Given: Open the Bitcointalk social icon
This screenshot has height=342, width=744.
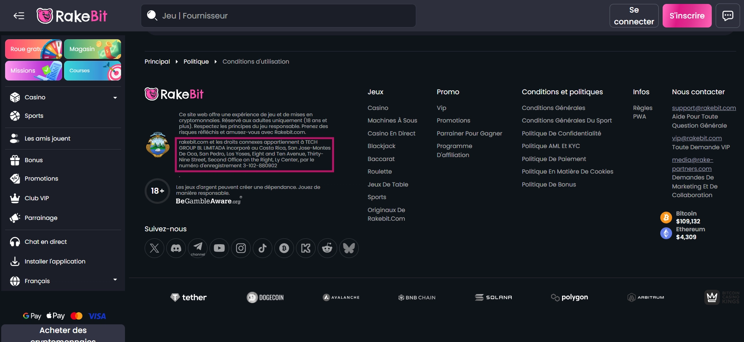Looking at the screenshot, I should pos(284,248).
